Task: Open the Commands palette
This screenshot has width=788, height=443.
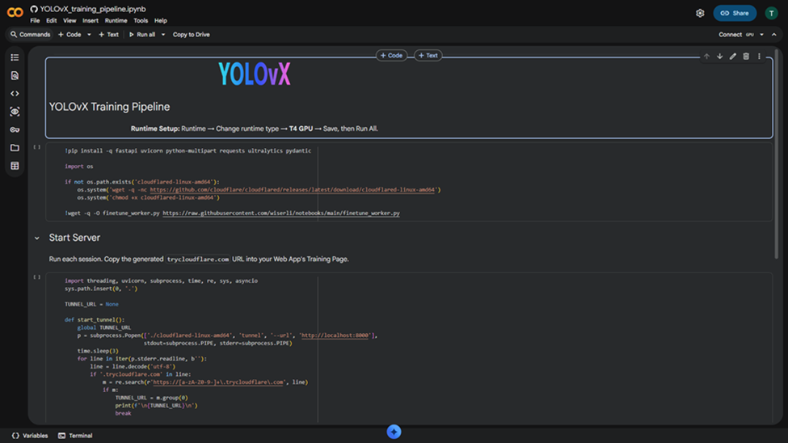Action: point(30,35)
